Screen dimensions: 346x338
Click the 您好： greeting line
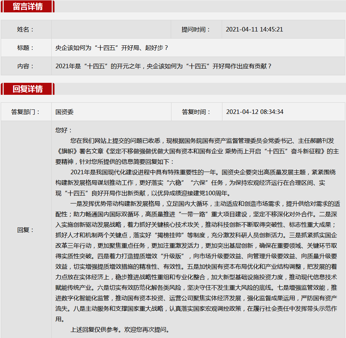(64, 130)
